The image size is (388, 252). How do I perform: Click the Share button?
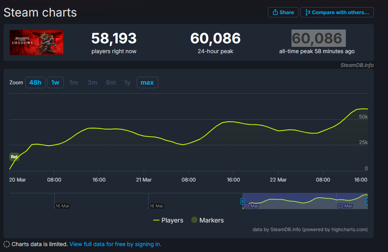tap(283, 12)
